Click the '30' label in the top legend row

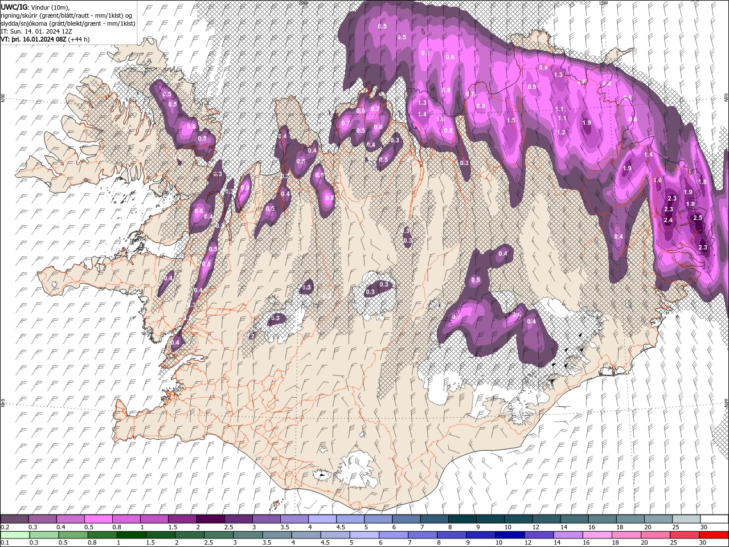[x=703, y=527]
